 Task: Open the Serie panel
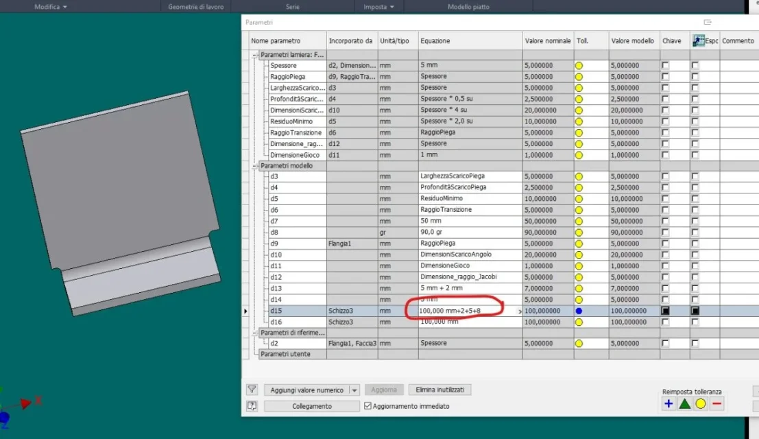292,7
